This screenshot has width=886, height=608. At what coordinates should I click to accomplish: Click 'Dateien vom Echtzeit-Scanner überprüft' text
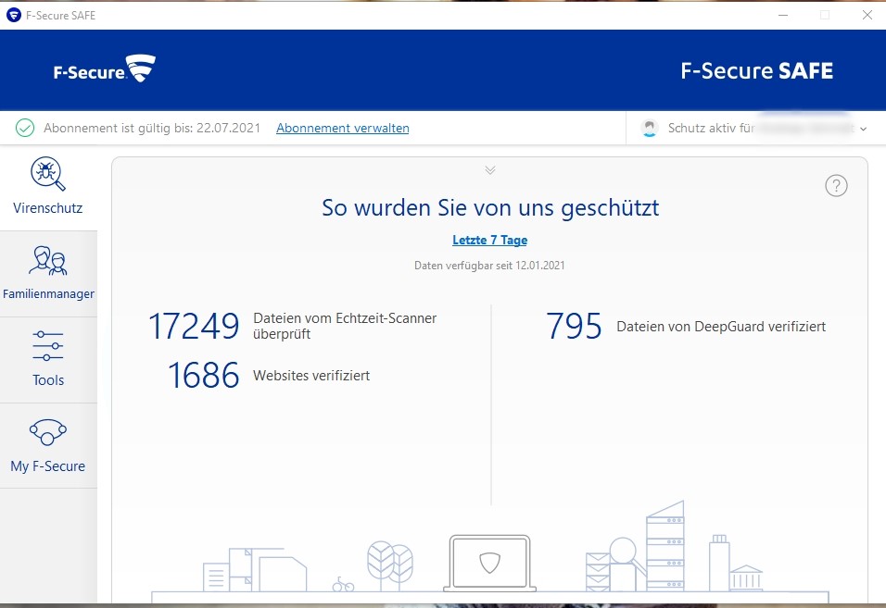[345, 326]
